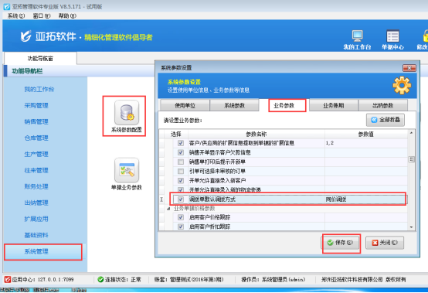Open 单据业务参数 icon
This screenshot has height=293, width=428.
click(127, 170)
